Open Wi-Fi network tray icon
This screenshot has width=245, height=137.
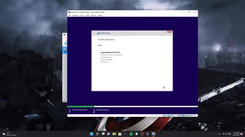(224, 134)
